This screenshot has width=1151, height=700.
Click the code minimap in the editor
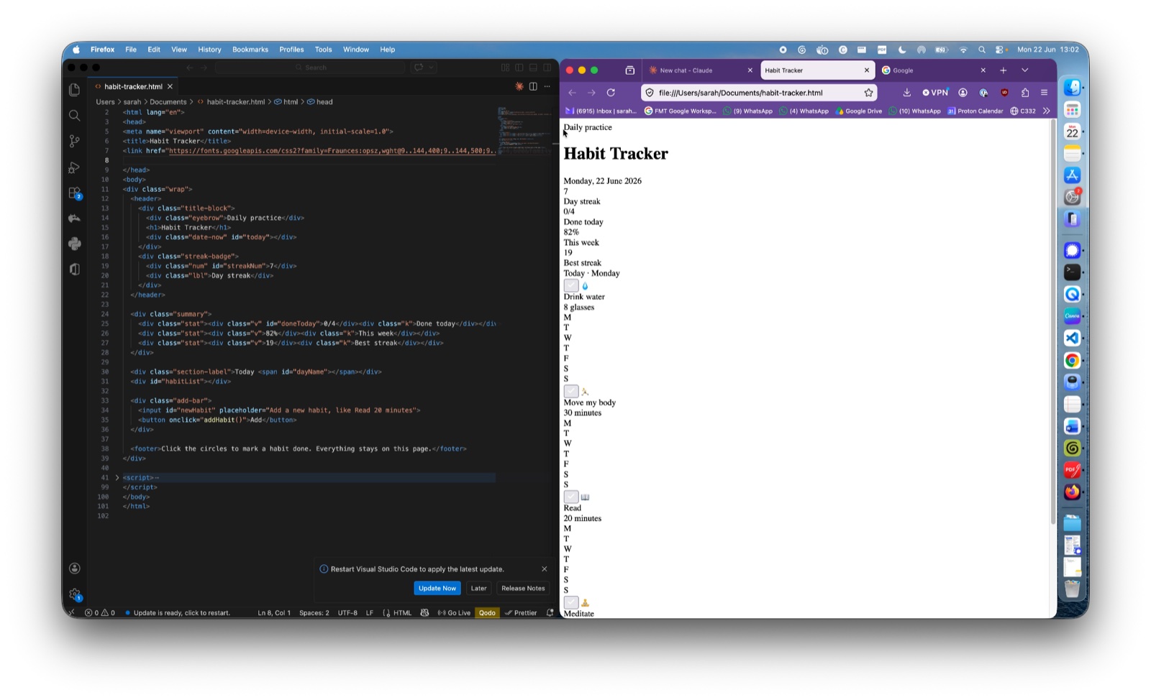click(x=525, y=131)
